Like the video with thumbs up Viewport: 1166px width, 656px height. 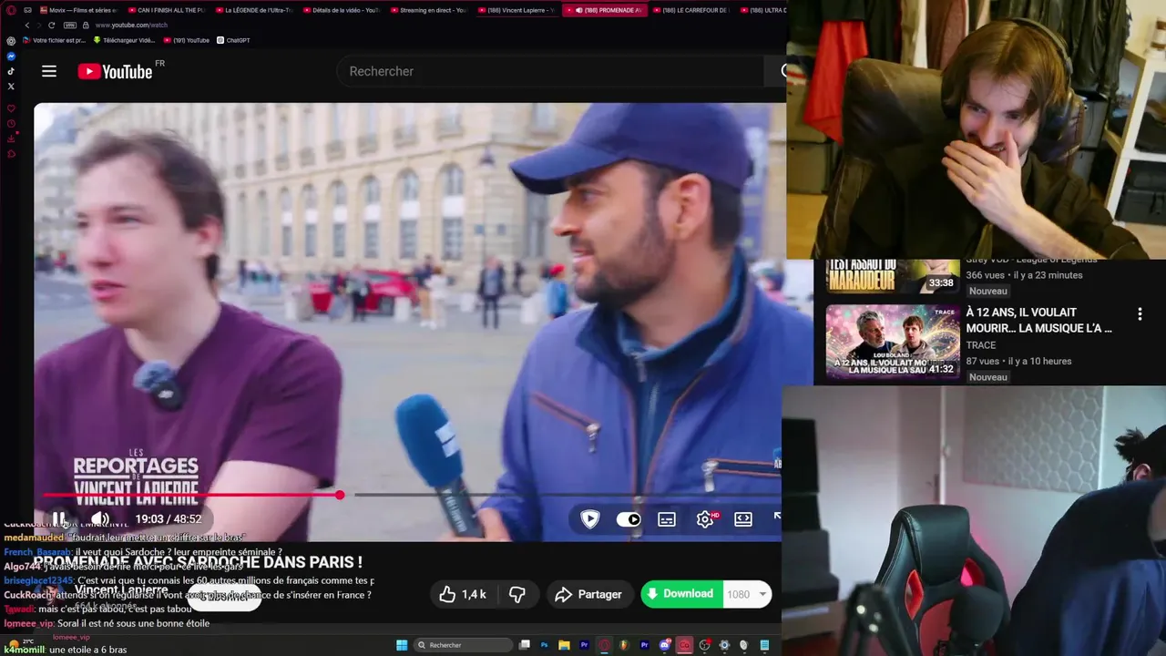point(463,594)
